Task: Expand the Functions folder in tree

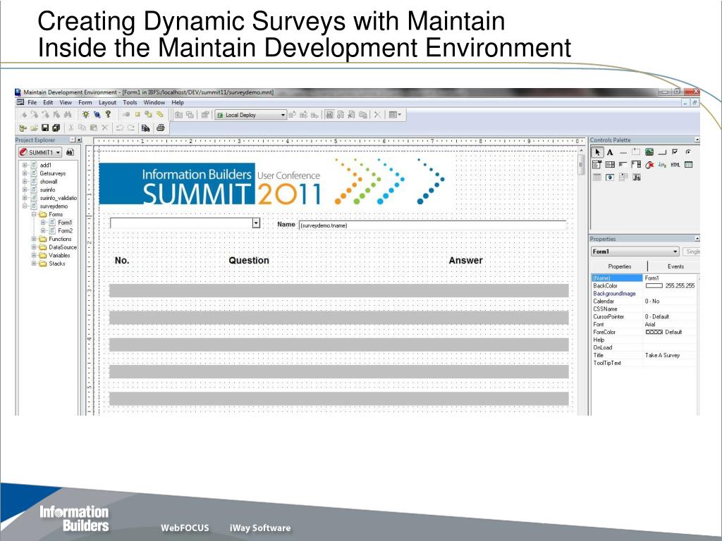Action: coord(34,240)
